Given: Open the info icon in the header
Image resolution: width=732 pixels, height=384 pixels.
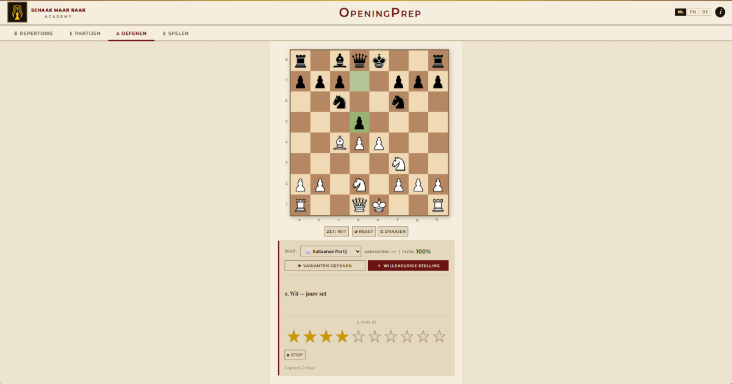Looking at the screenshot, I should tap(720, 12).
